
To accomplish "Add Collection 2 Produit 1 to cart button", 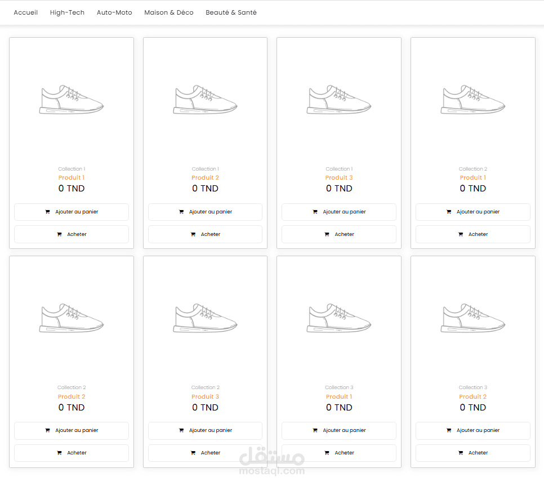I will pyautogui.click(x=473, y=212).
